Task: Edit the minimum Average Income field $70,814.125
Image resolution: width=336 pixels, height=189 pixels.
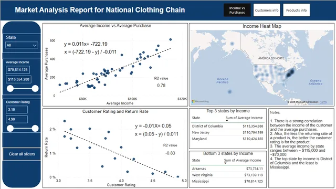Action: click(x=18, y=70)
